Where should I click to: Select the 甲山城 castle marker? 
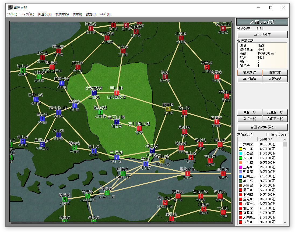[x=116, y=93]
